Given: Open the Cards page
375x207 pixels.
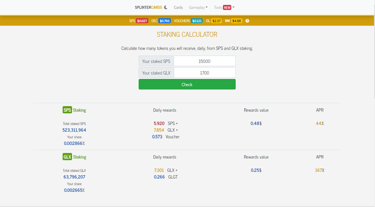Looking at the screenshot, I should pyautogui.click(x=178, y=7).
